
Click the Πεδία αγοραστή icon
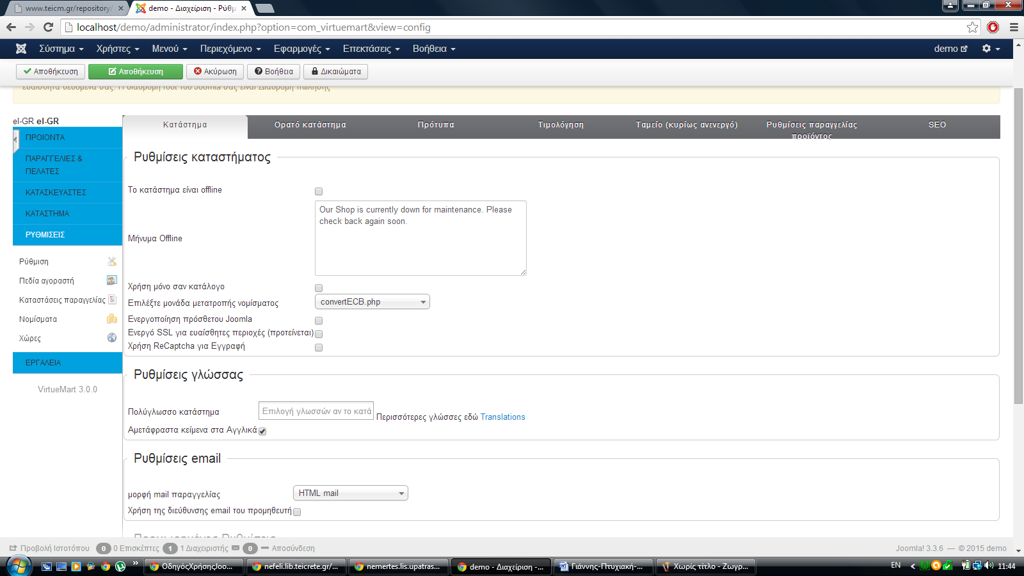[x=112, y=280]
